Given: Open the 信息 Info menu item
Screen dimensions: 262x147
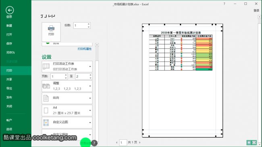Looking at the screenshot, I should point(9,16).
